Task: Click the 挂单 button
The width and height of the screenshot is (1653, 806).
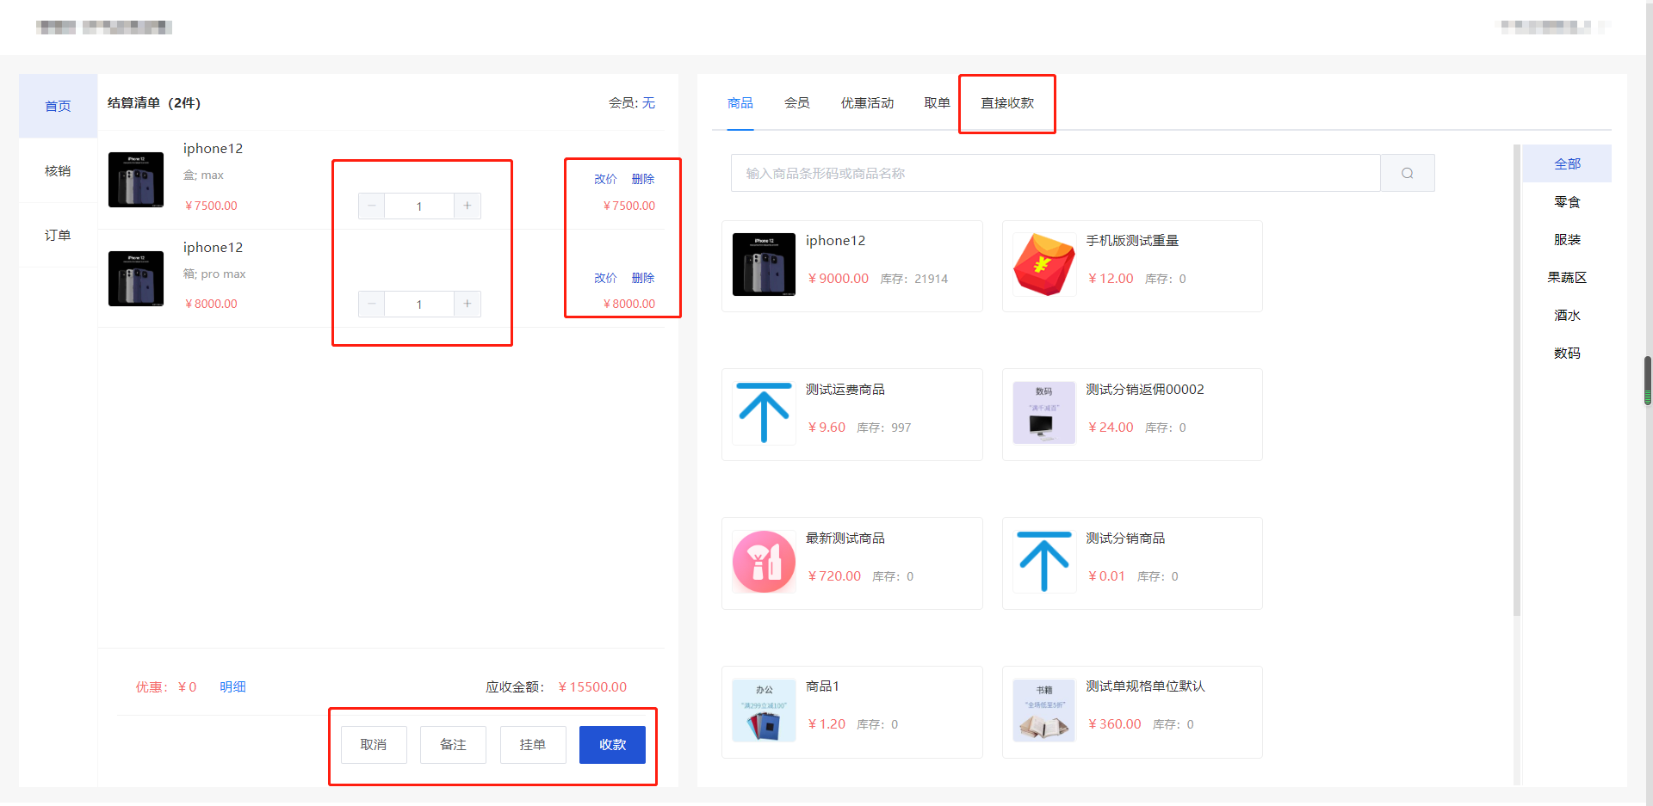Action: 533,745
